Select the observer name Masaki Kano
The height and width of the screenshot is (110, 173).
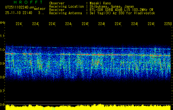click(100, 3)
